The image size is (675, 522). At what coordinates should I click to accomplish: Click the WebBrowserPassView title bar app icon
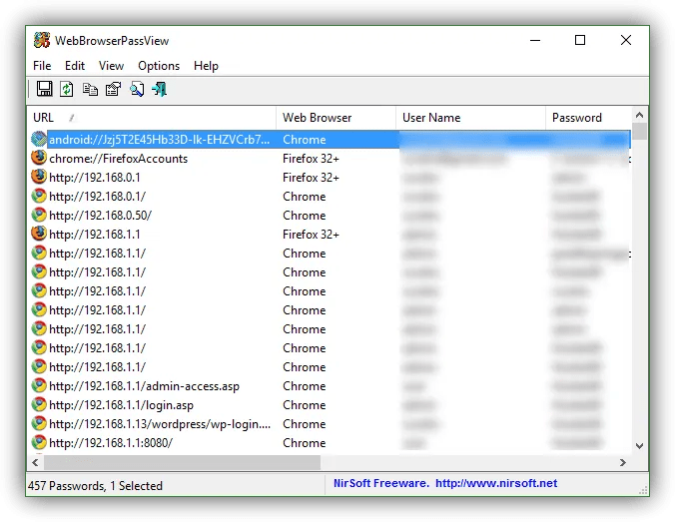[42, 41]
